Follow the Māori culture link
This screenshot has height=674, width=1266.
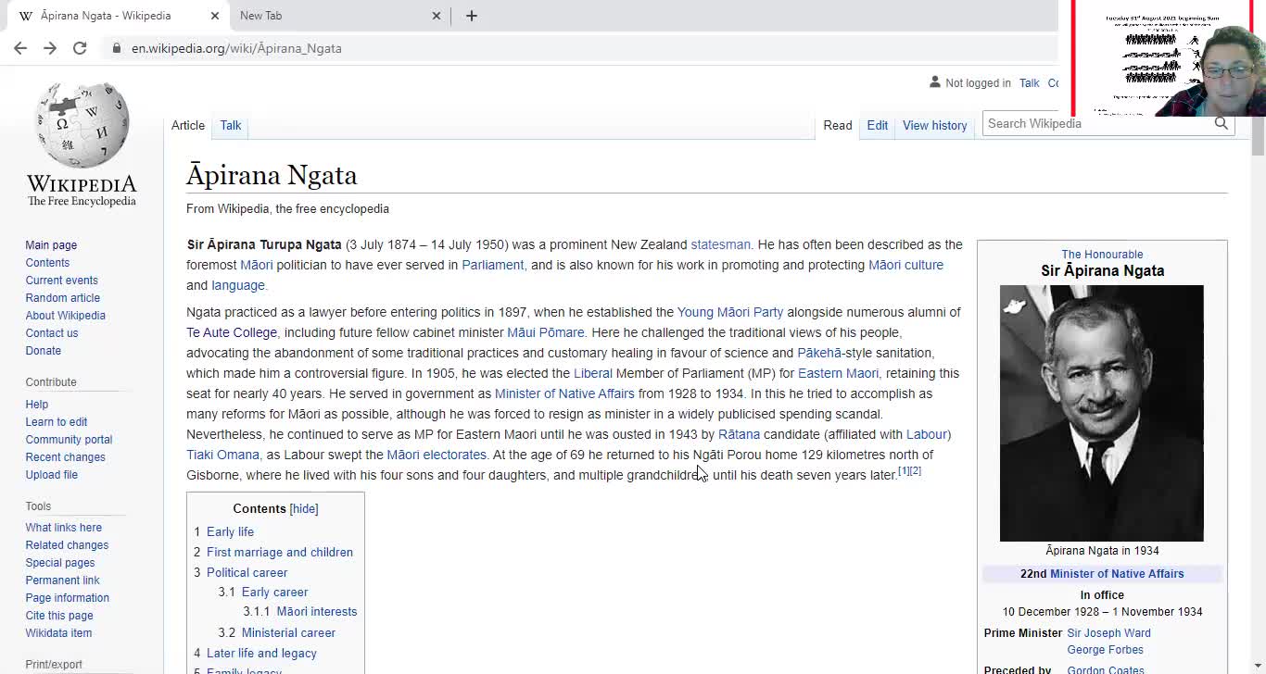(x=905, y=265)
